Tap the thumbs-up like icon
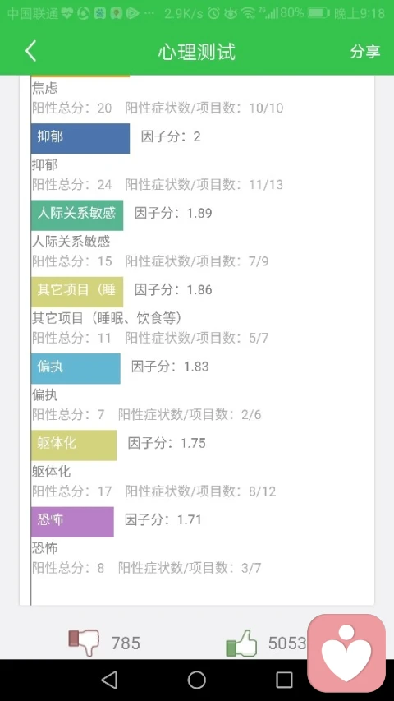The image size is (394, 701). [241, 643]
